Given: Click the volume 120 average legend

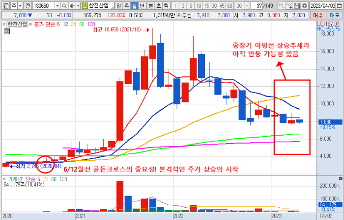Looking at the screenshot, I should click(x=63, y=179).
